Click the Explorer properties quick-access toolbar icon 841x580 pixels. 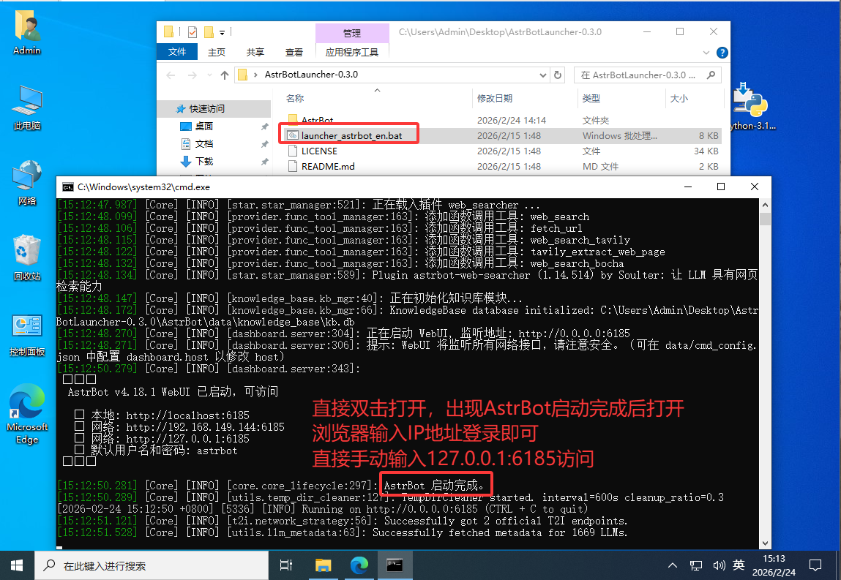[193, 32]
